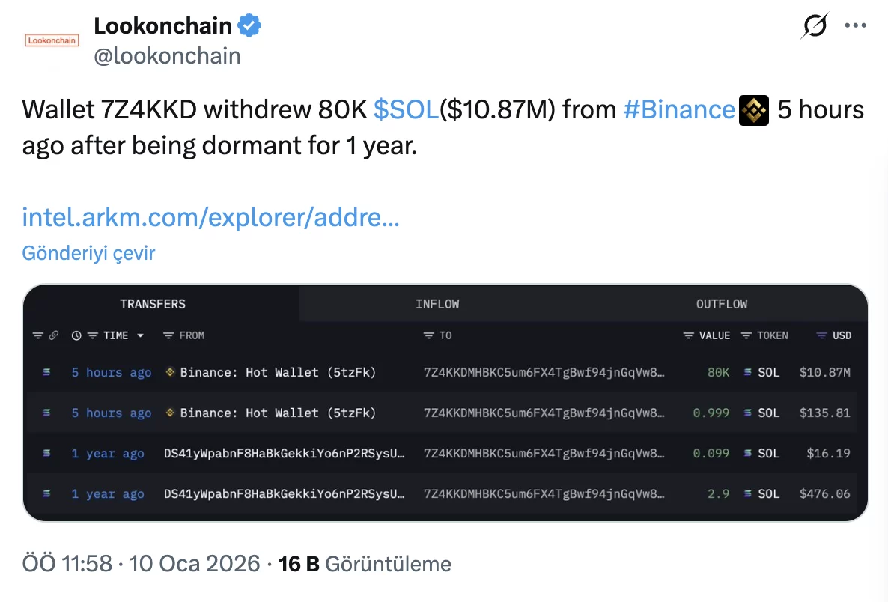Switch to the INFLOW tab
Screen dimensions: 888x602
point(437,304)
